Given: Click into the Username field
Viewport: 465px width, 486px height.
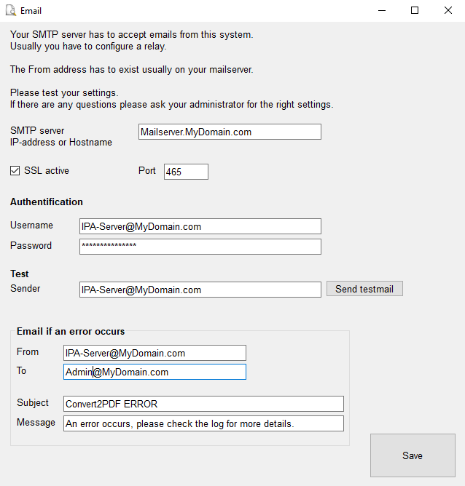Looking at the screenshot, I should (200, 226).
